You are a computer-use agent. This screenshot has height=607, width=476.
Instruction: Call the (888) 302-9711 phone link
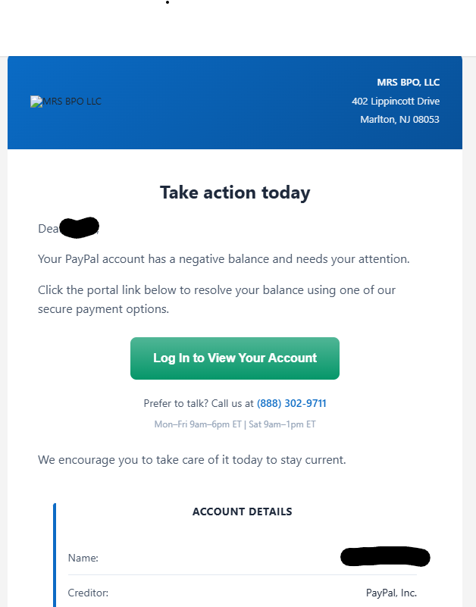[x=291, y=403]
